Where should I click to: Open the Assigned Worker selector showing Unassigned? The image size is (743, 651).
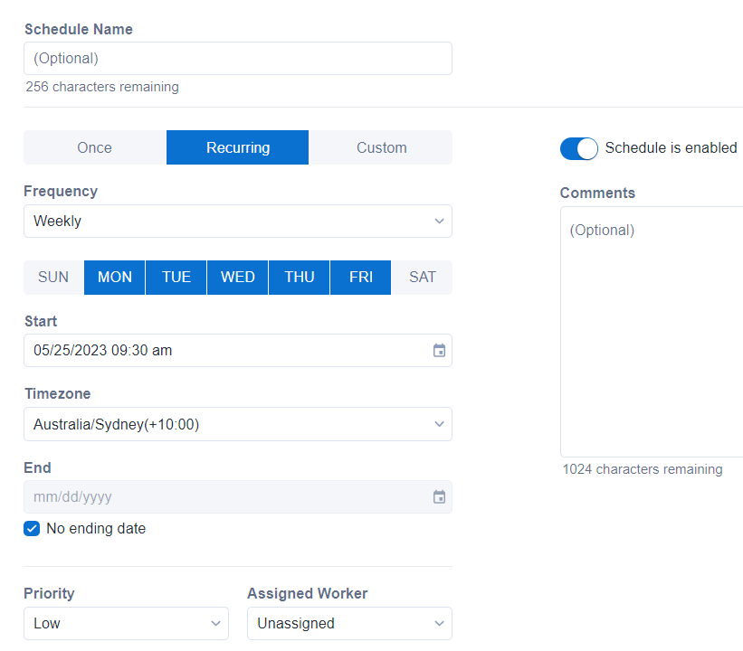tap(349, 623)
